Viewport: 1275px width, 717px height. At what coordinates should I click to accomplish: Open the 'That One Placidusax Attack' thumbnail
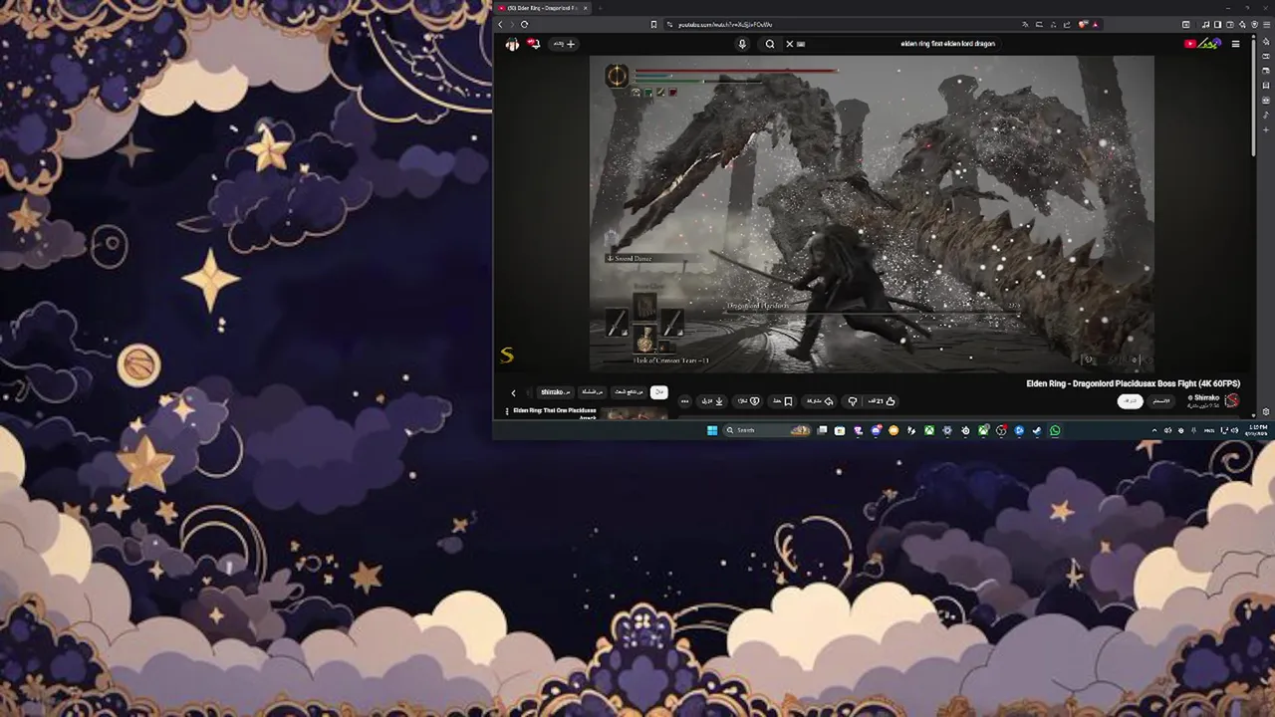[x=636, y=414]
